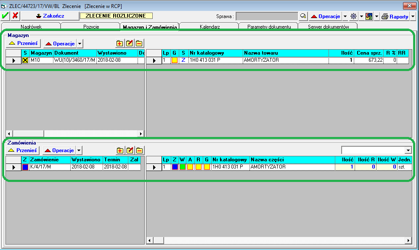
Task: Click the red X cancel icon
Action: [15, 16]
